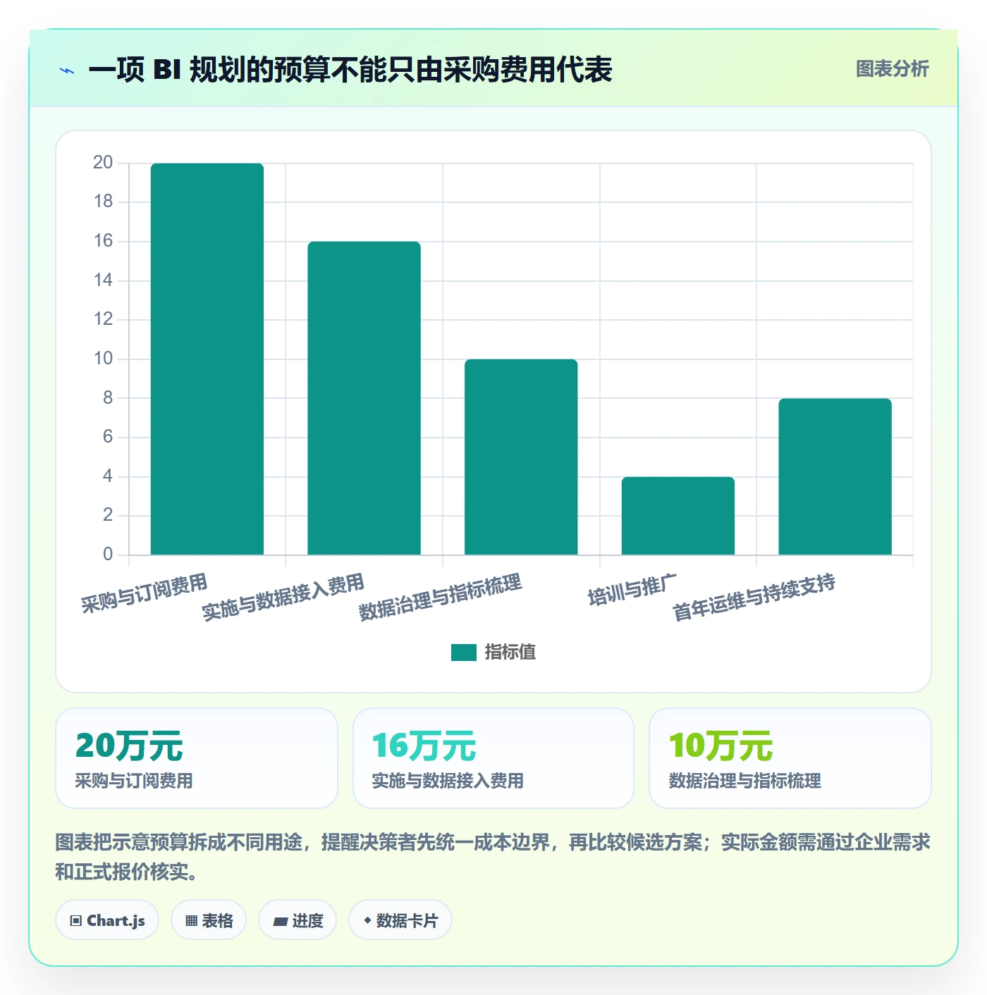Click the 数据治理与指标梳理 bar in chart
Screen dimensions: 987x995
pyautogui.click(x=521, y=457)
